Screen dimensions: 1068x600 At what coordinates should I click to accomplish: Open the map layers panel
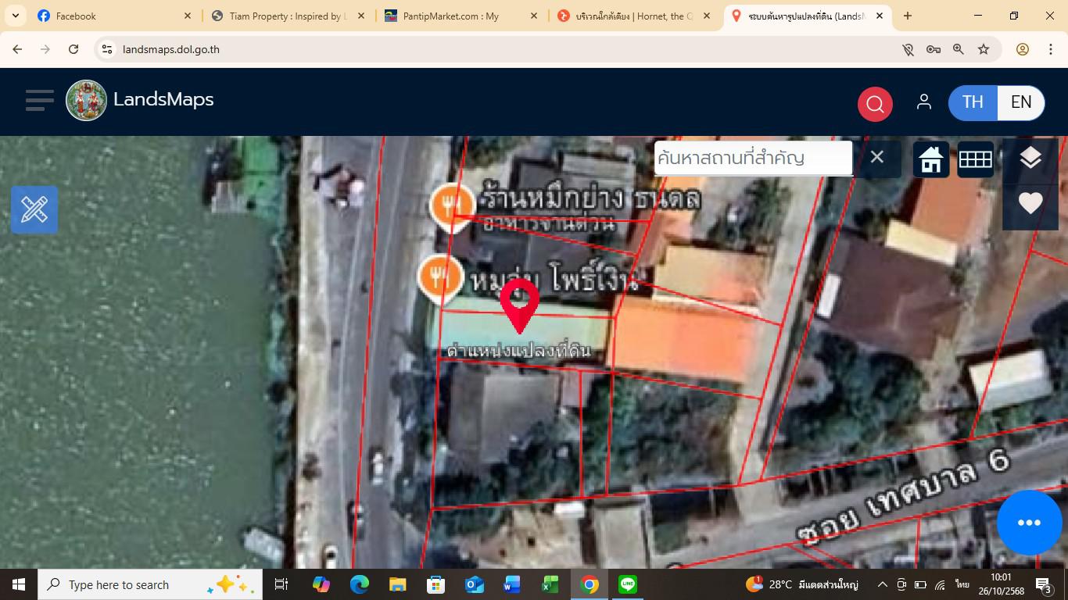(1030, 159)
